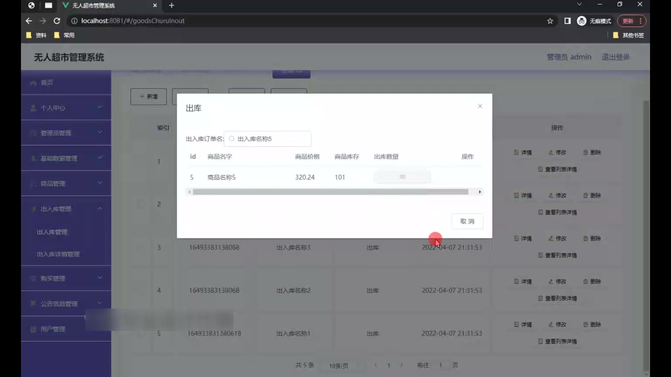Click the dialog's horizontal scrollbar thumb
671x377 pixels.
[x=330, y=192]
